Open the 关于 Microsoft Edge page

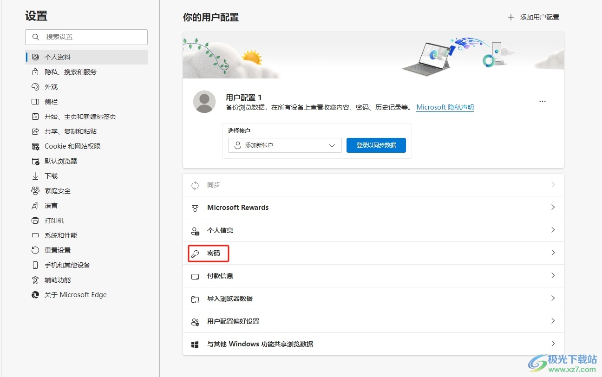click(x=86, y=295)
